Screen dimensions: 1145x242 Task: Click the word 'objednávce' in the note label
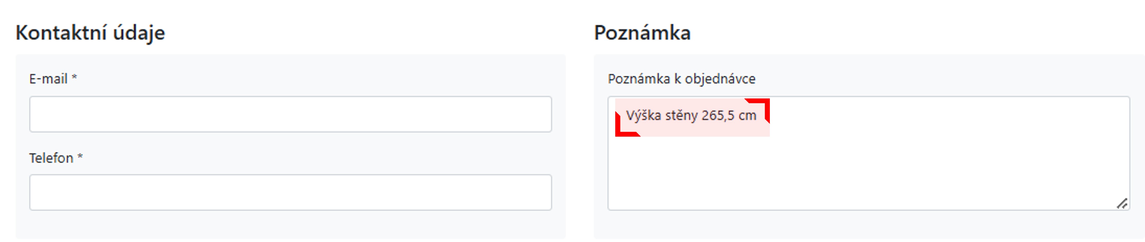pos(720,79)
